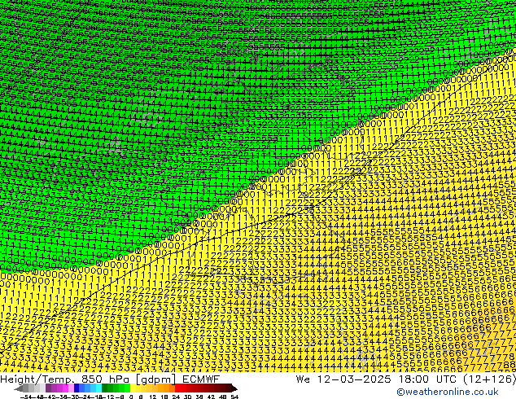Click the dark maroon right arrow end of color scale
The height and width of the screenshot is (399, 516).
pos(234,388)
